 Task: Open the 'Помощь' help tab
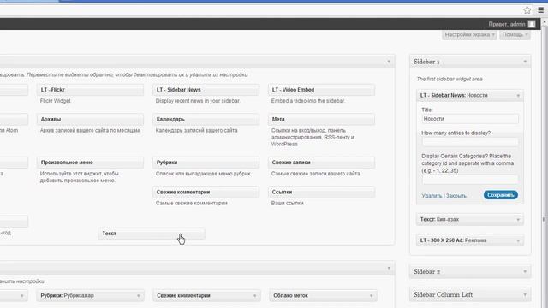515,34
